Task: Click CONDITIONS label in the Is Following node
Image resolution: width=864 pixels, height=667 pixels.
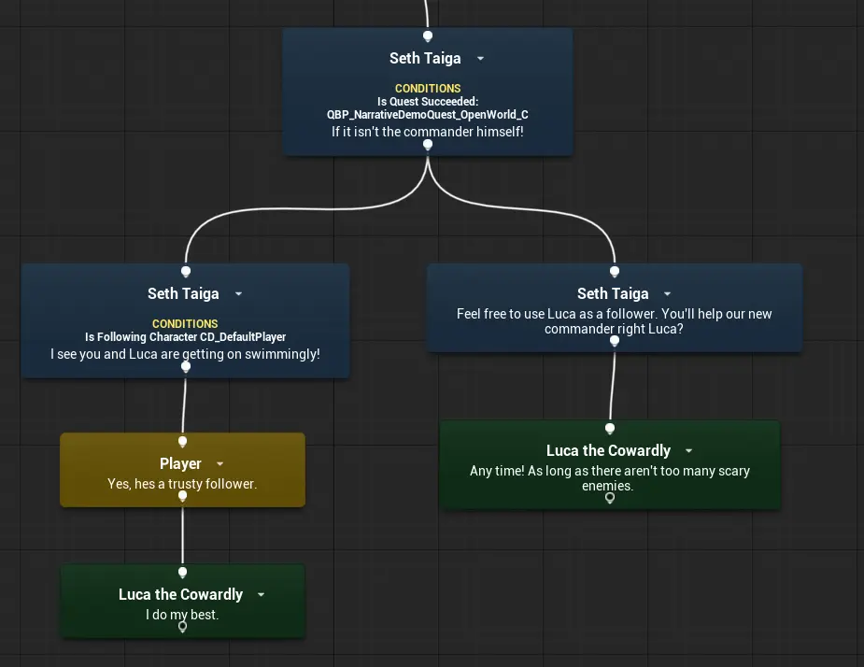Action: [185, 323]
